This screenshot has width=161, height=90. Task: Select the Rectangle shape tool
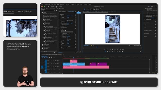tap(97, 9)
